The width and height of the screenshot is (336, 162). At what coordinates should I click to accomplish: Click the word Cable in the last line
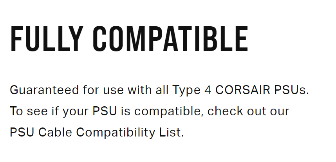[x=55, y=132]
